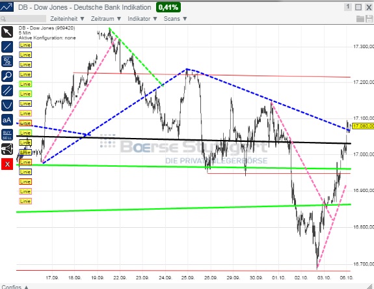
Task: Open the Indikator dropdown menu
Action: point(142,19)
